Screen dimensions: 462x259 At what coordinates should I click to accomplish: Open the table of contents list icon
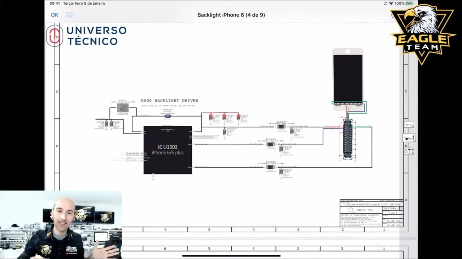69,15
